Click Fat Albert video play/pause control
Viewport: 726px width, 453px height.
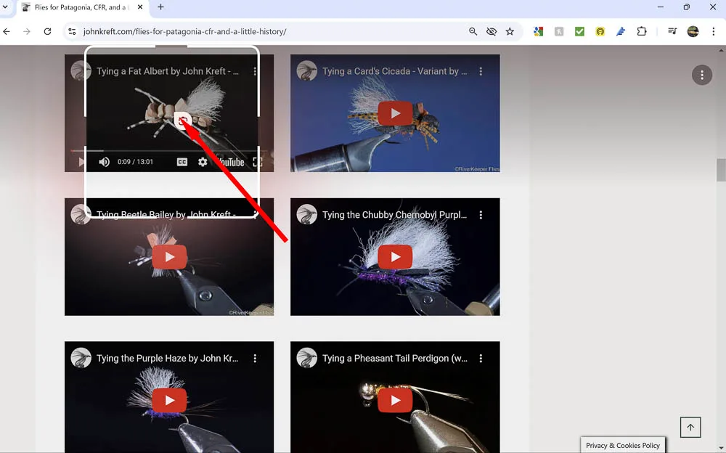[81, 162]
